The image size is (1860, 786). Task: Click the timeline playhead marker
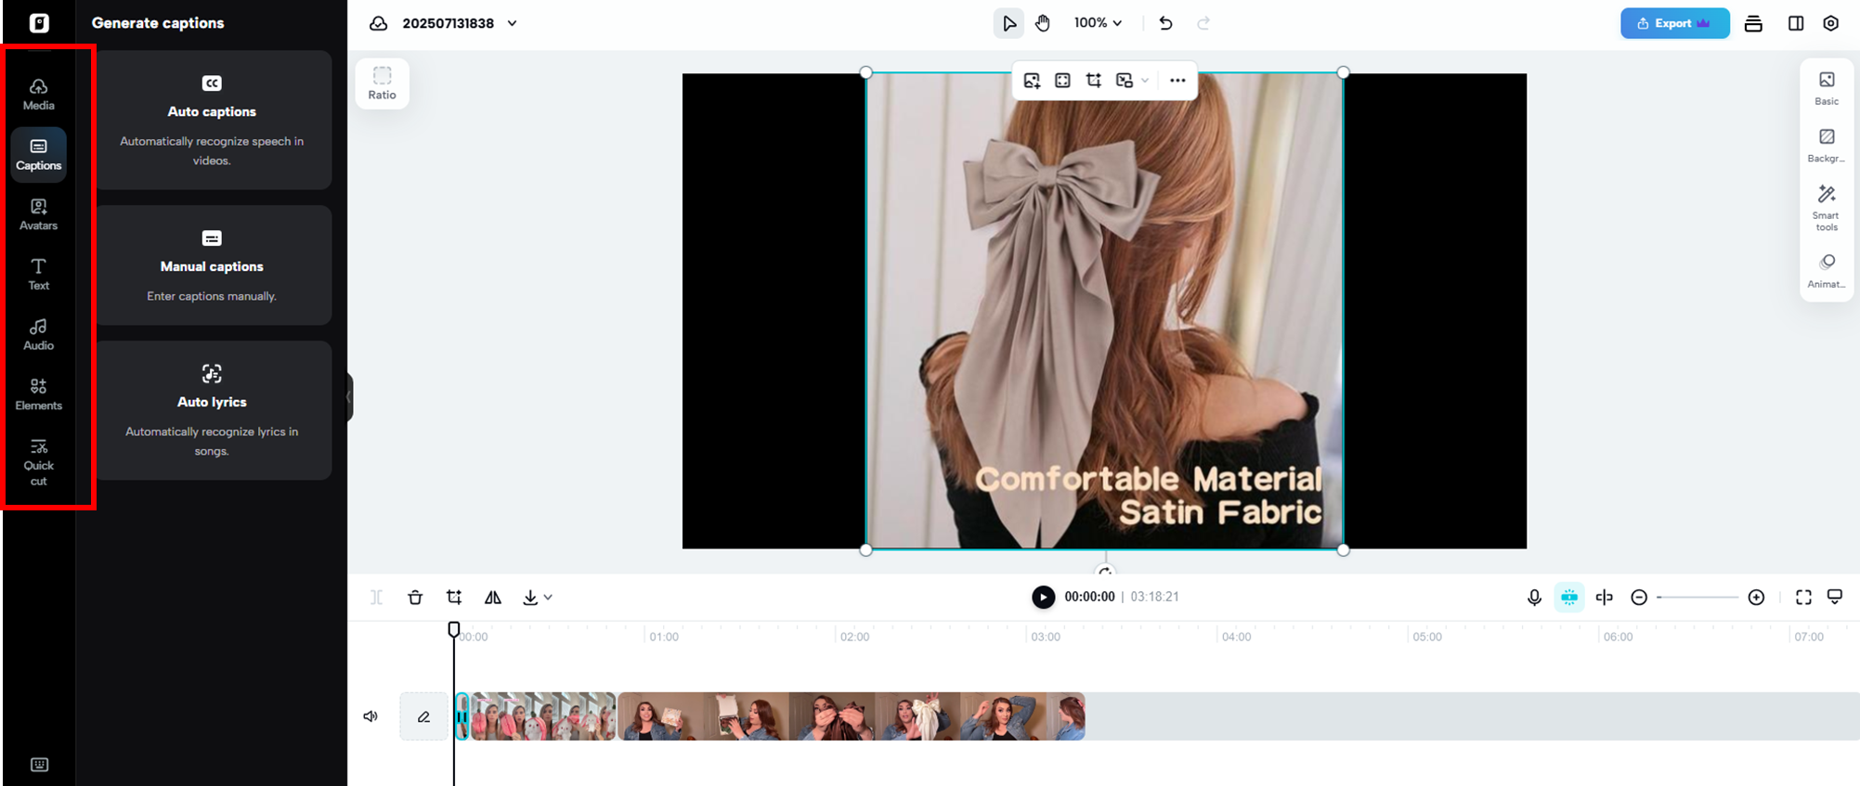pos(454,629)
